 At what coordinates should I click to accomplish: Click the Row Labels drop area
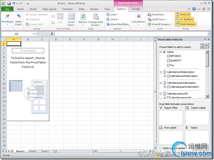pyautogui.click(x=171, y=138)
